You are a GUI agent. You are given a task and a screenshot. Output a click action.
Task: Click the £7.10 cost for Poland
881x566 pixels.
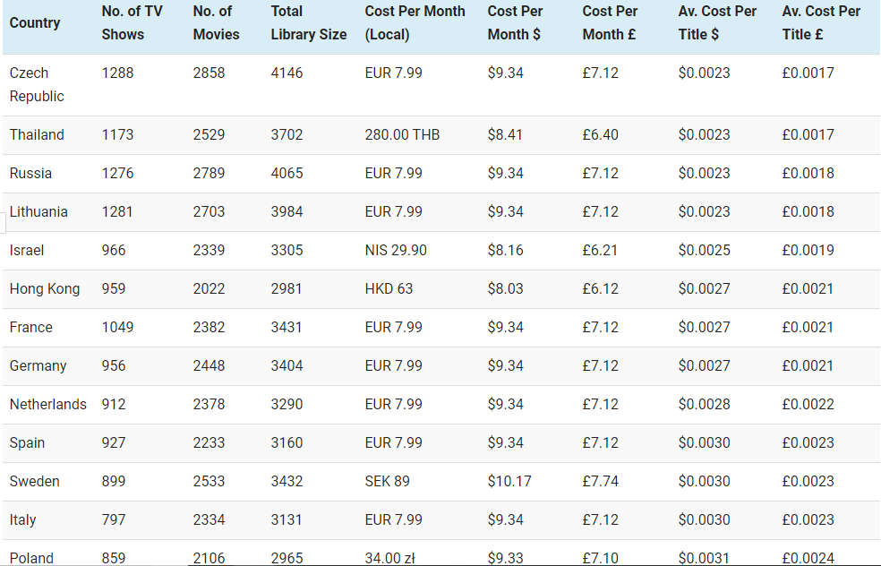pos(601,558)
